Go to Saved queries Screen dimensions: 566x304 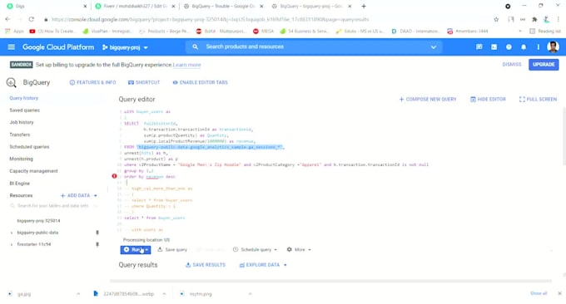click(x=24, y=110)
